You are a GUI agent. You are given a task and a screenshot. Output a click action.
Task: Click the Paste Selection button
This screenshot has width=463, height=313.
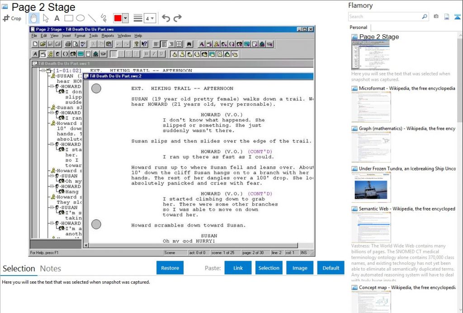pyautogui.click(x=269, y=268)
